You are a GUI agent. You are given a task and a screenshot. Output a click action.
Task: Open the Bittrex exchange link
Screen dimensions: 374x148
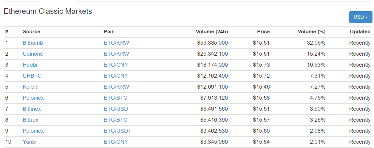coord(30,120)
